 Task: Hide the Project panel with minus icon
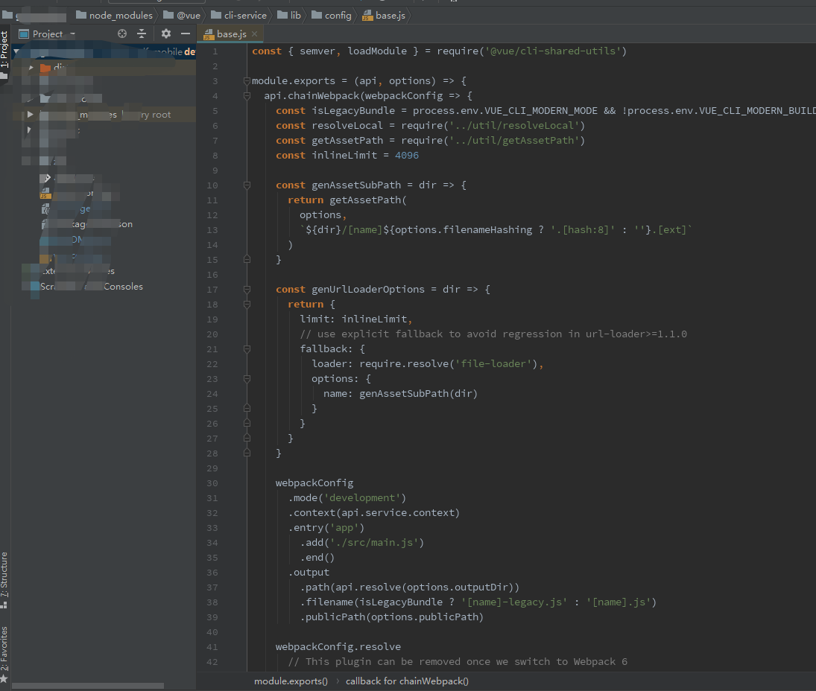pyautogui.click(x=186, y=34)
